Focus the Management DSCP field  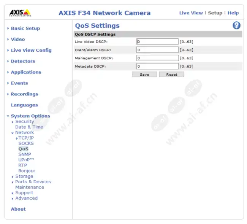157,58
